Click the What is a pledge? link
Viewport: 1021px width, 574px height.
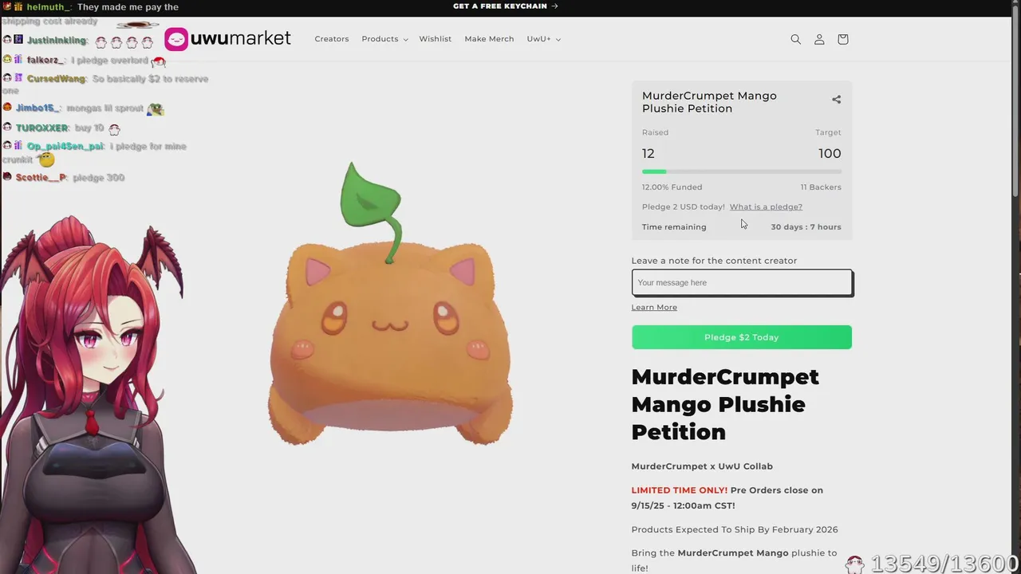pos(766,206)
